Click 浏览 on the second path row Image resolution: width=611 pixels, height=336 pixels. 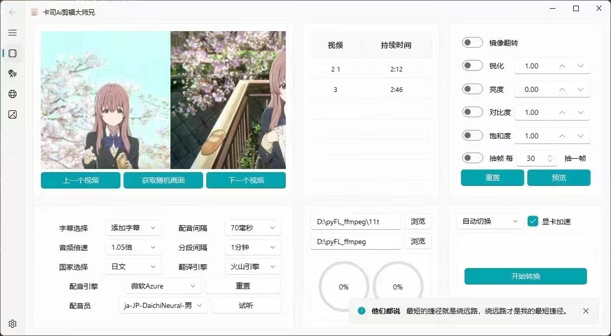[418, 242]
